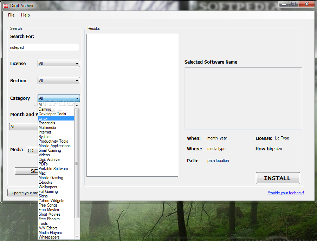Open the File menu

pyautogui.click(x=11, y=15)
